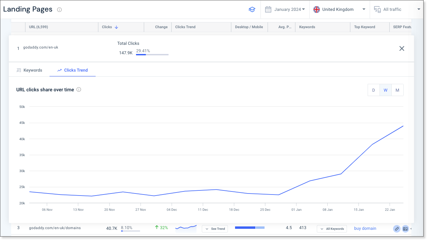Open the United Kingdom country dropdown

339,10
